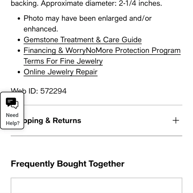
Task: Click the plus icon beside Shipping & Returns
Action: 176,120
